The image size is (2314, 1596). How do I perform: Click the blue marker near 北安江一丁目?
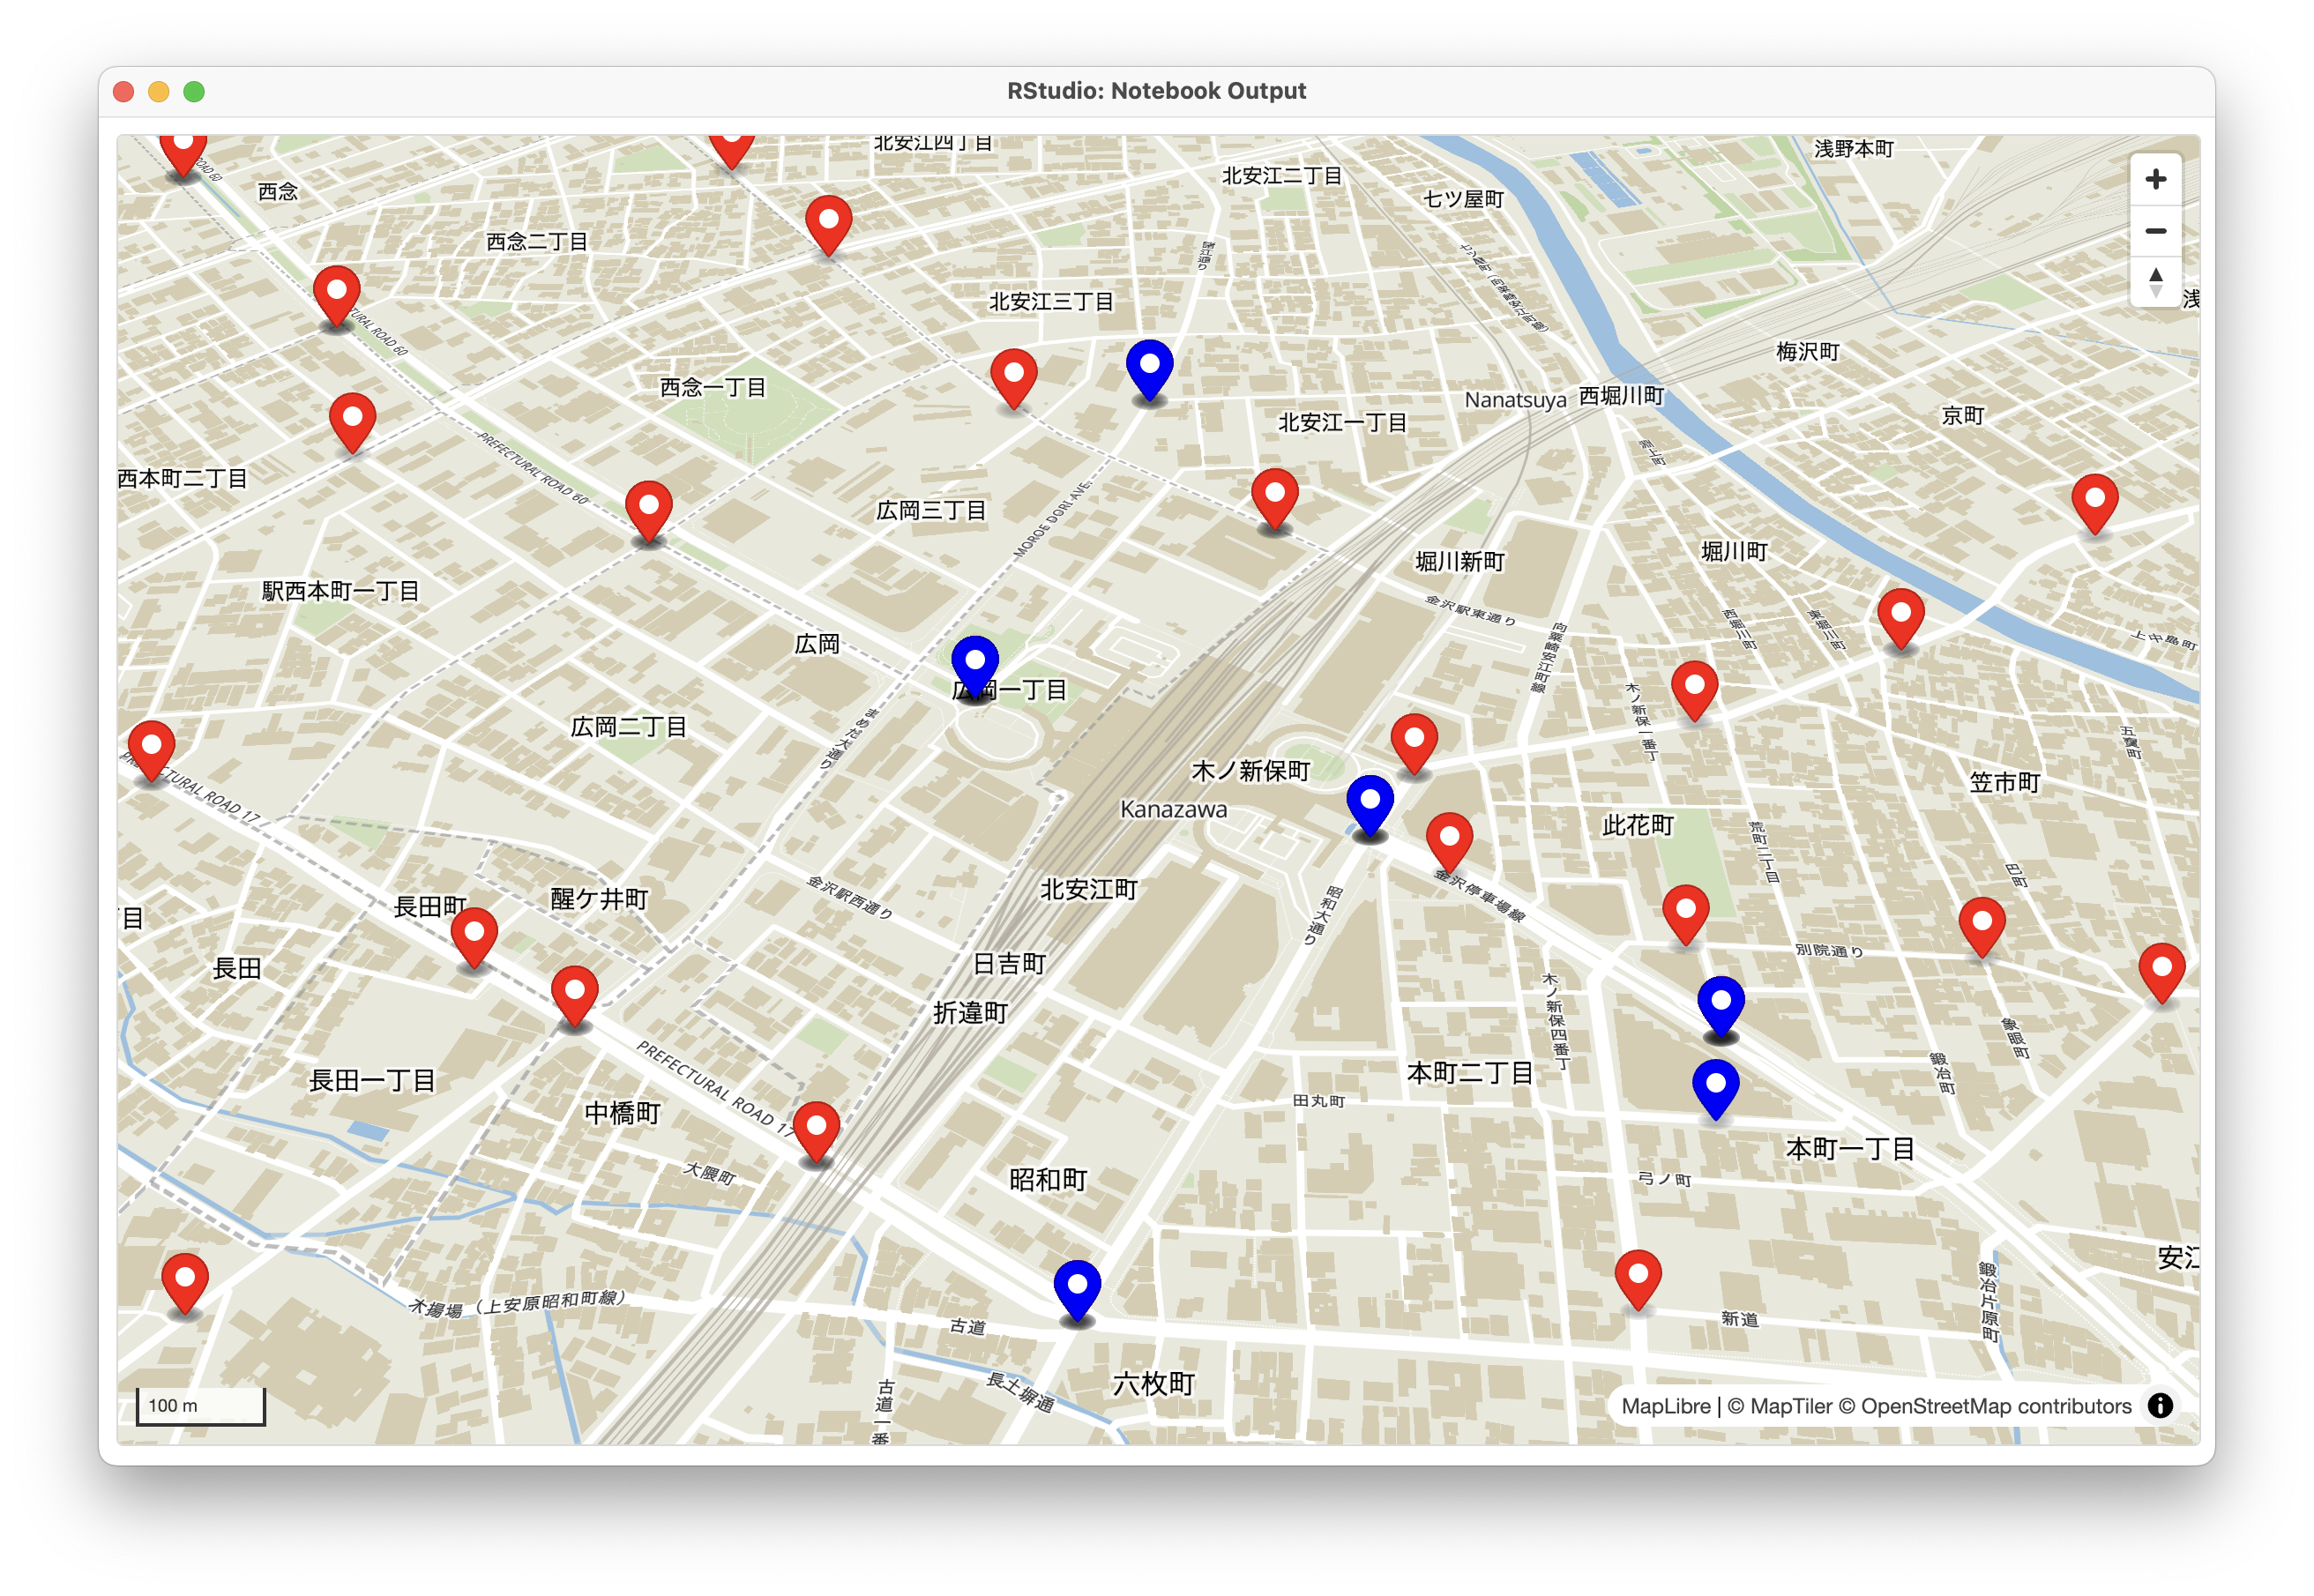1149,370
